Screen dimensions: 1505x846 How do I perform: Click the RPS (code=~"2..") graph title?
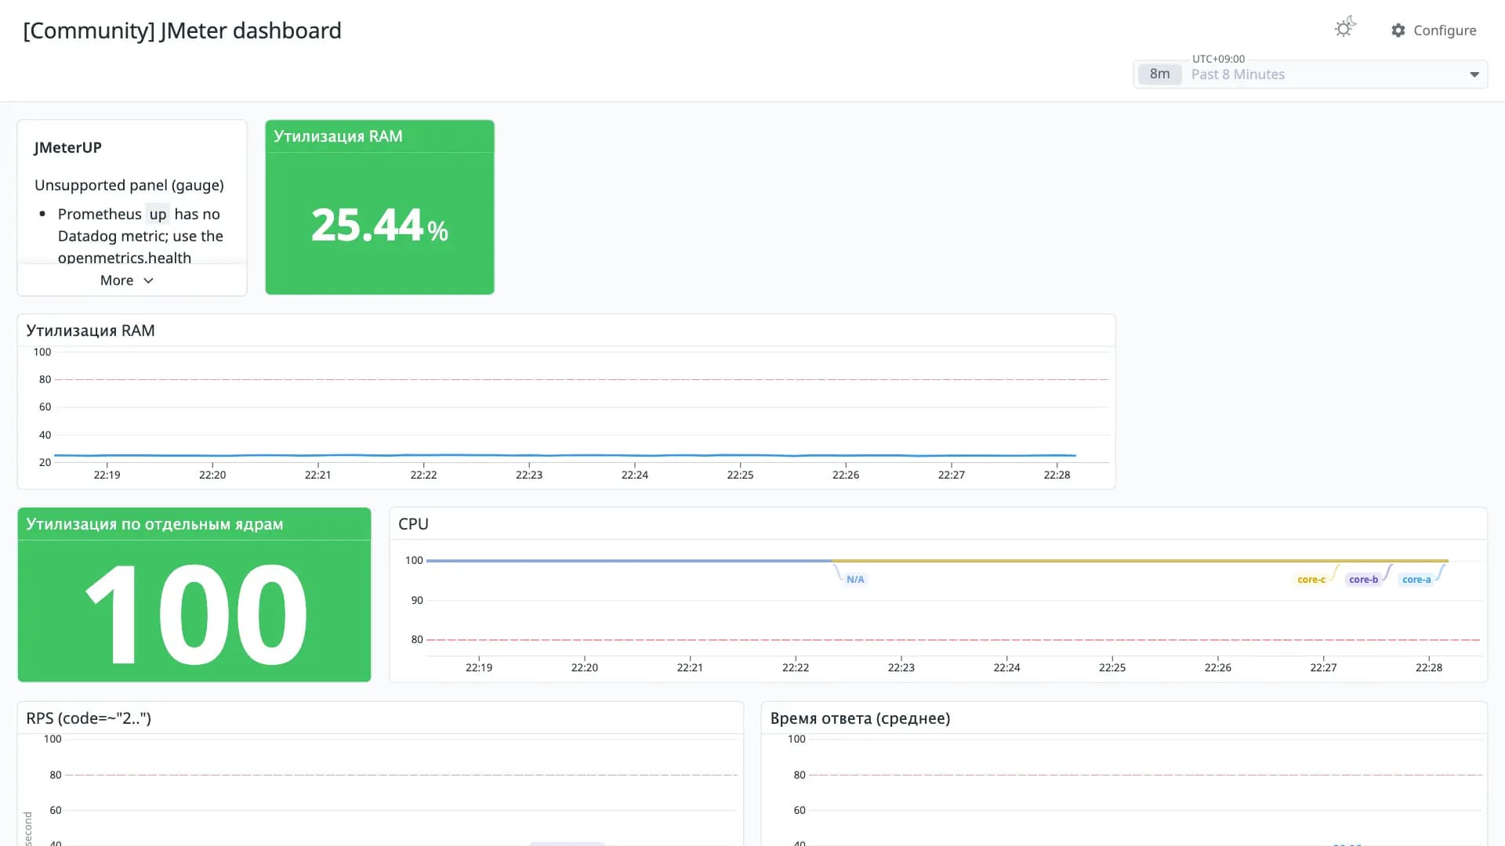click(x=89, y=718)
